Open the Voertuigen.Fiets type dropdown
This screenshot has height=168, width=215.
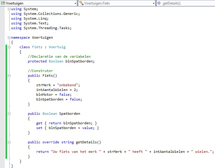[154, 3]
